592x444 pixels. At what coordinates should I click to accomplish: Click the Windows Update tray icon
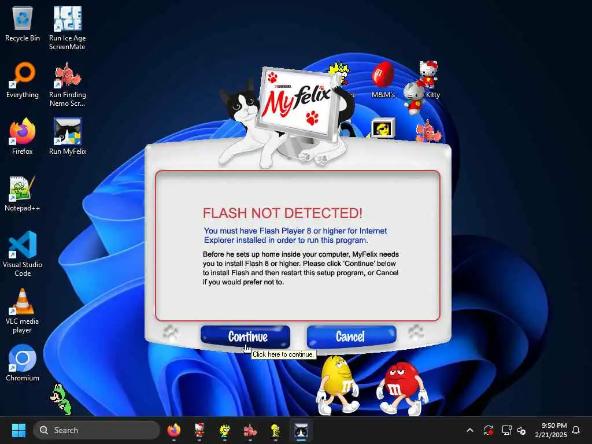pos(488,430)
